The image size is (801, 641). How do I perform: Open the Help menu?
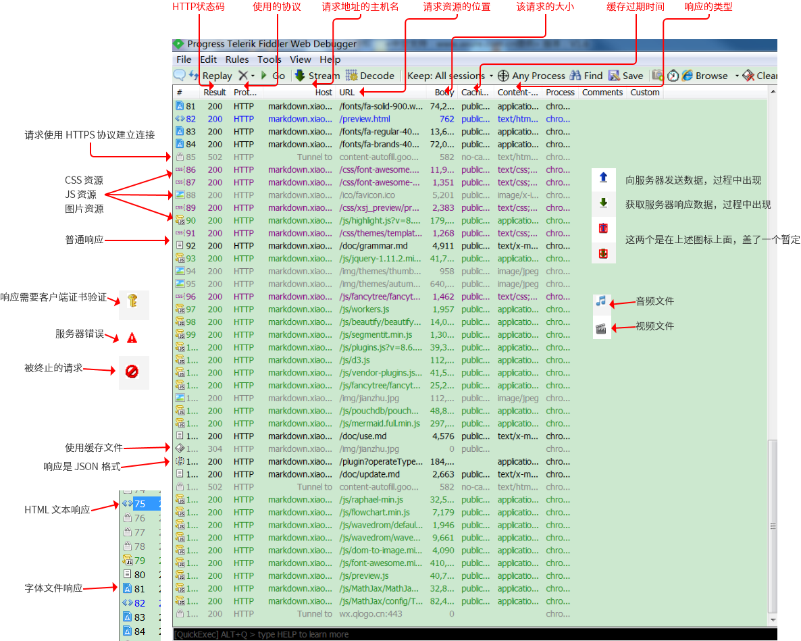click(330, 59)
